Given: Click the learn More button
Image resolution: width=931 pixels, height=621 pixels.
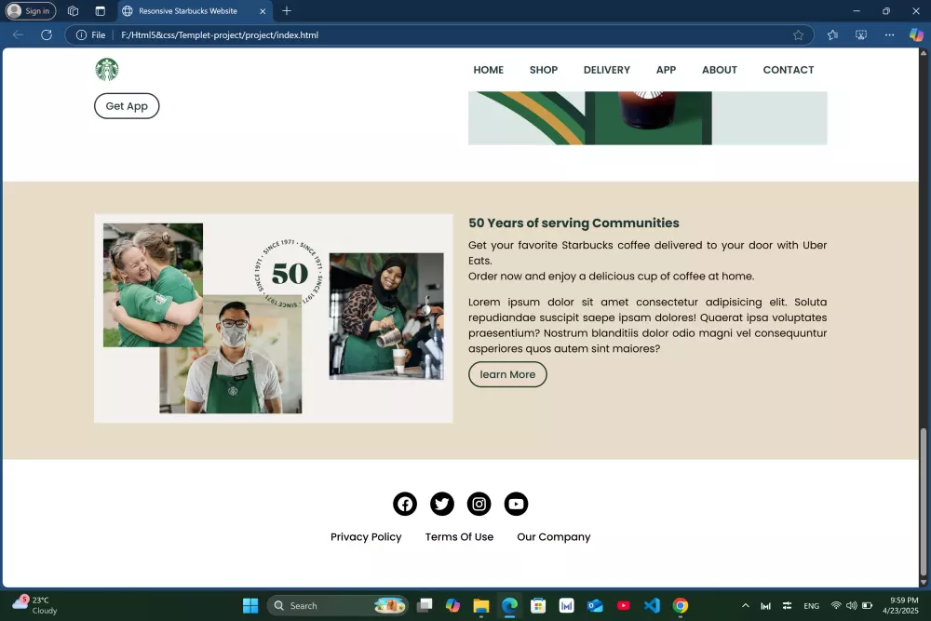Looking at the screenshot, I should 507,374.
